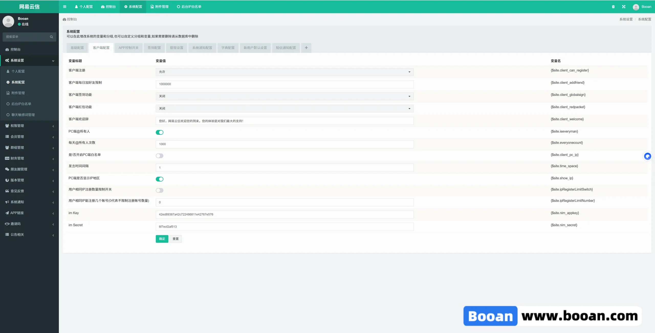This screenshot has height=333, width=655.
Task: Click the 确定 confirm button
Action: pos(162,239)
